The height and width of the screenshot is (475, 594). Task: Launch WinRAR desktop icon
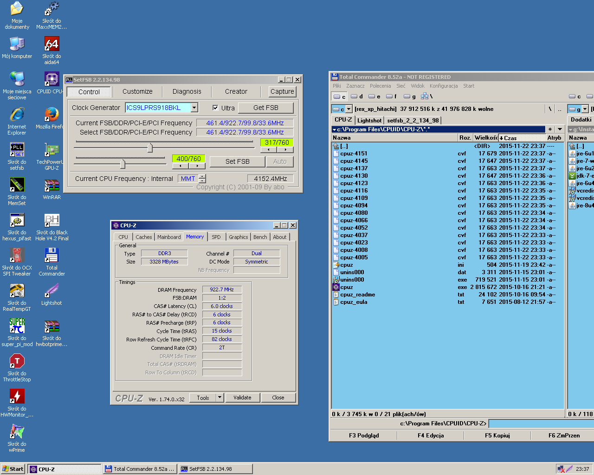point(52,189)
